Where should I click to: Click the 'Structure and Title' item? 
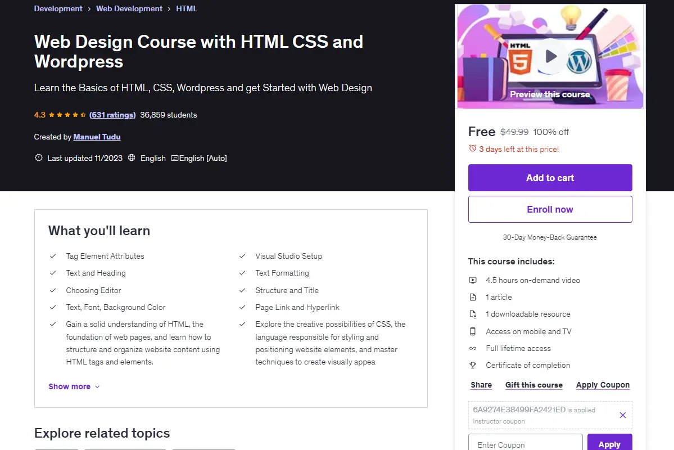[x=287, y=290]
